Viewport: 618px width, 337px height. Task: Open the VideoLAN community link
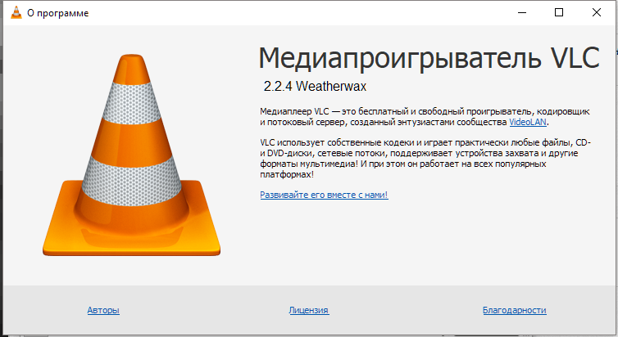pos(528,122)
